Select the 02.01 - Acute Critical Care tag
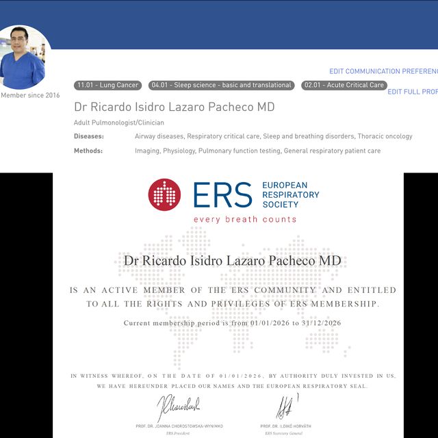Viewport: 438px width, 438px height. coord(344,85)
